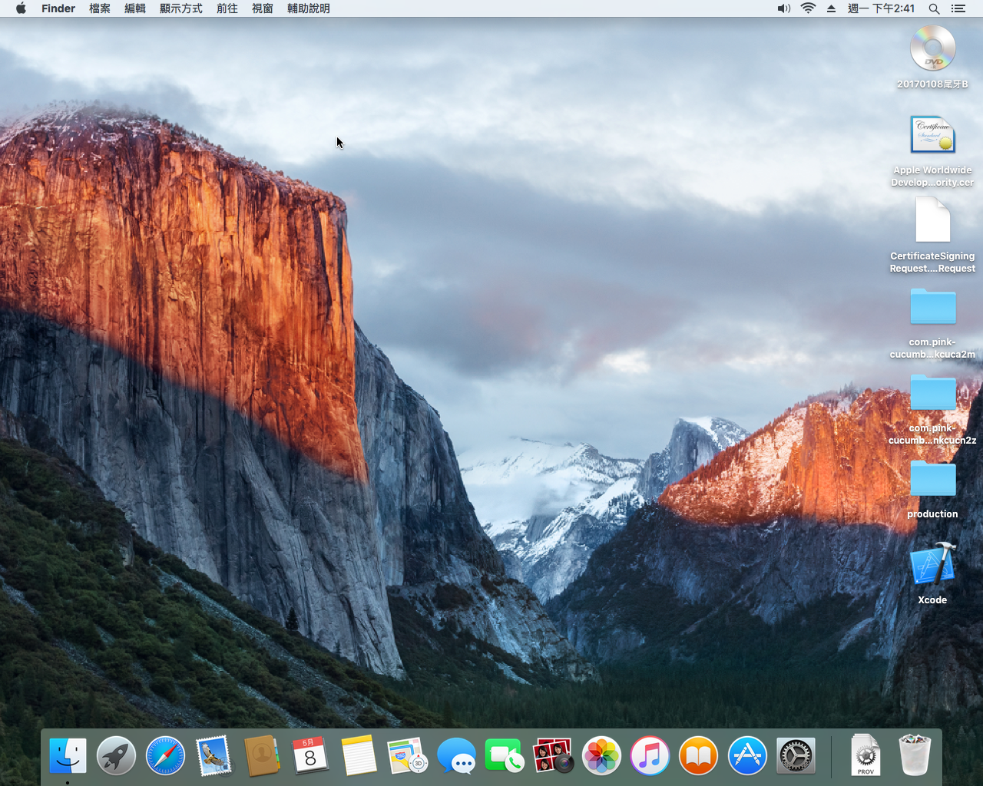Click the Spotlight search magnifier

coord(934,8)
